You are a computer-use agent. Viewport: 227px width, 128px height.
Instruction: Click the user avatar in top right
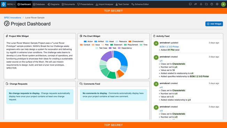point(223,4)
